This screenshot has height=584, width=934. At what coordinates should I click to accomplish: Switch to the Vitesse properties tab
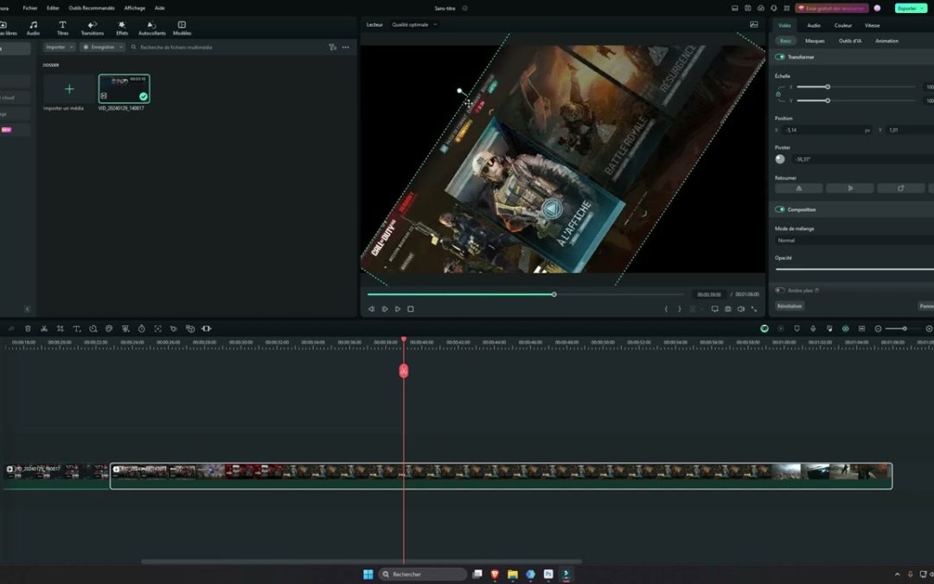pos(872,26)
